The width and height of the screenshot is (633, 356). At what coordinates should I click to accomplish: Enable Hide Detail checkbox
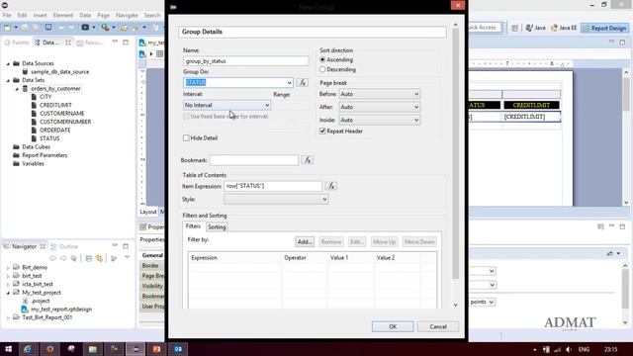pos(186,138)
